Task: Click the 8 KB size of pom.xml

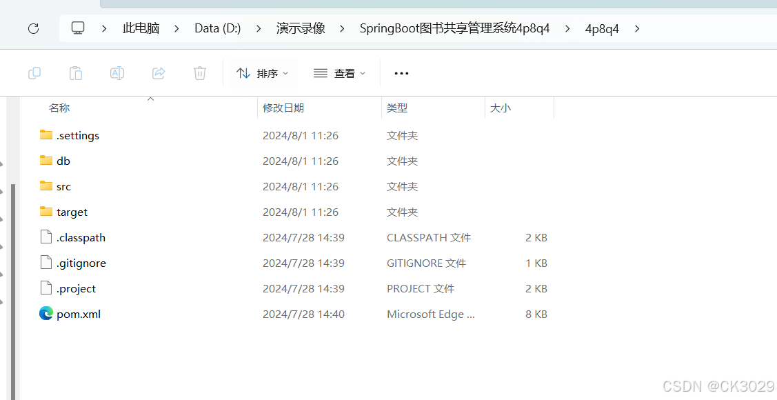Action: coord(536,314)
